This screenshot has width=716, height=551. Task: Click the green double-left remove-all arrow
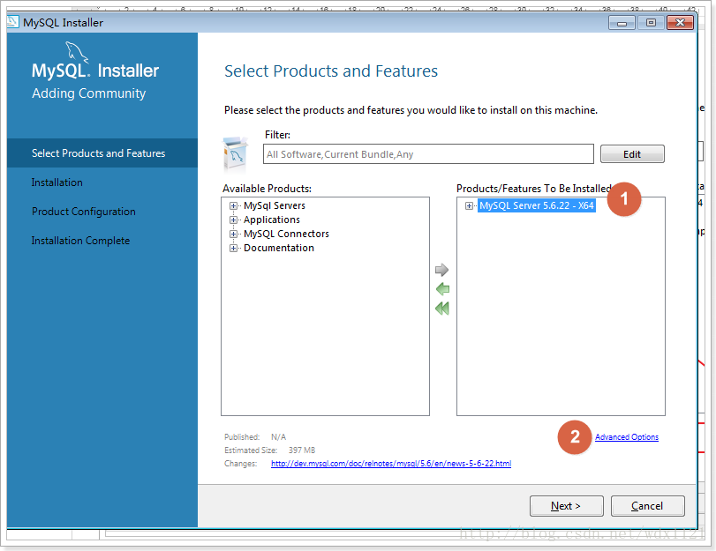442,309
